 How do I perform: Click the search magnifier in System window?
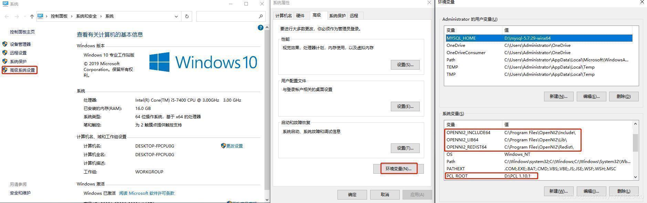click(x=261, y=16)
